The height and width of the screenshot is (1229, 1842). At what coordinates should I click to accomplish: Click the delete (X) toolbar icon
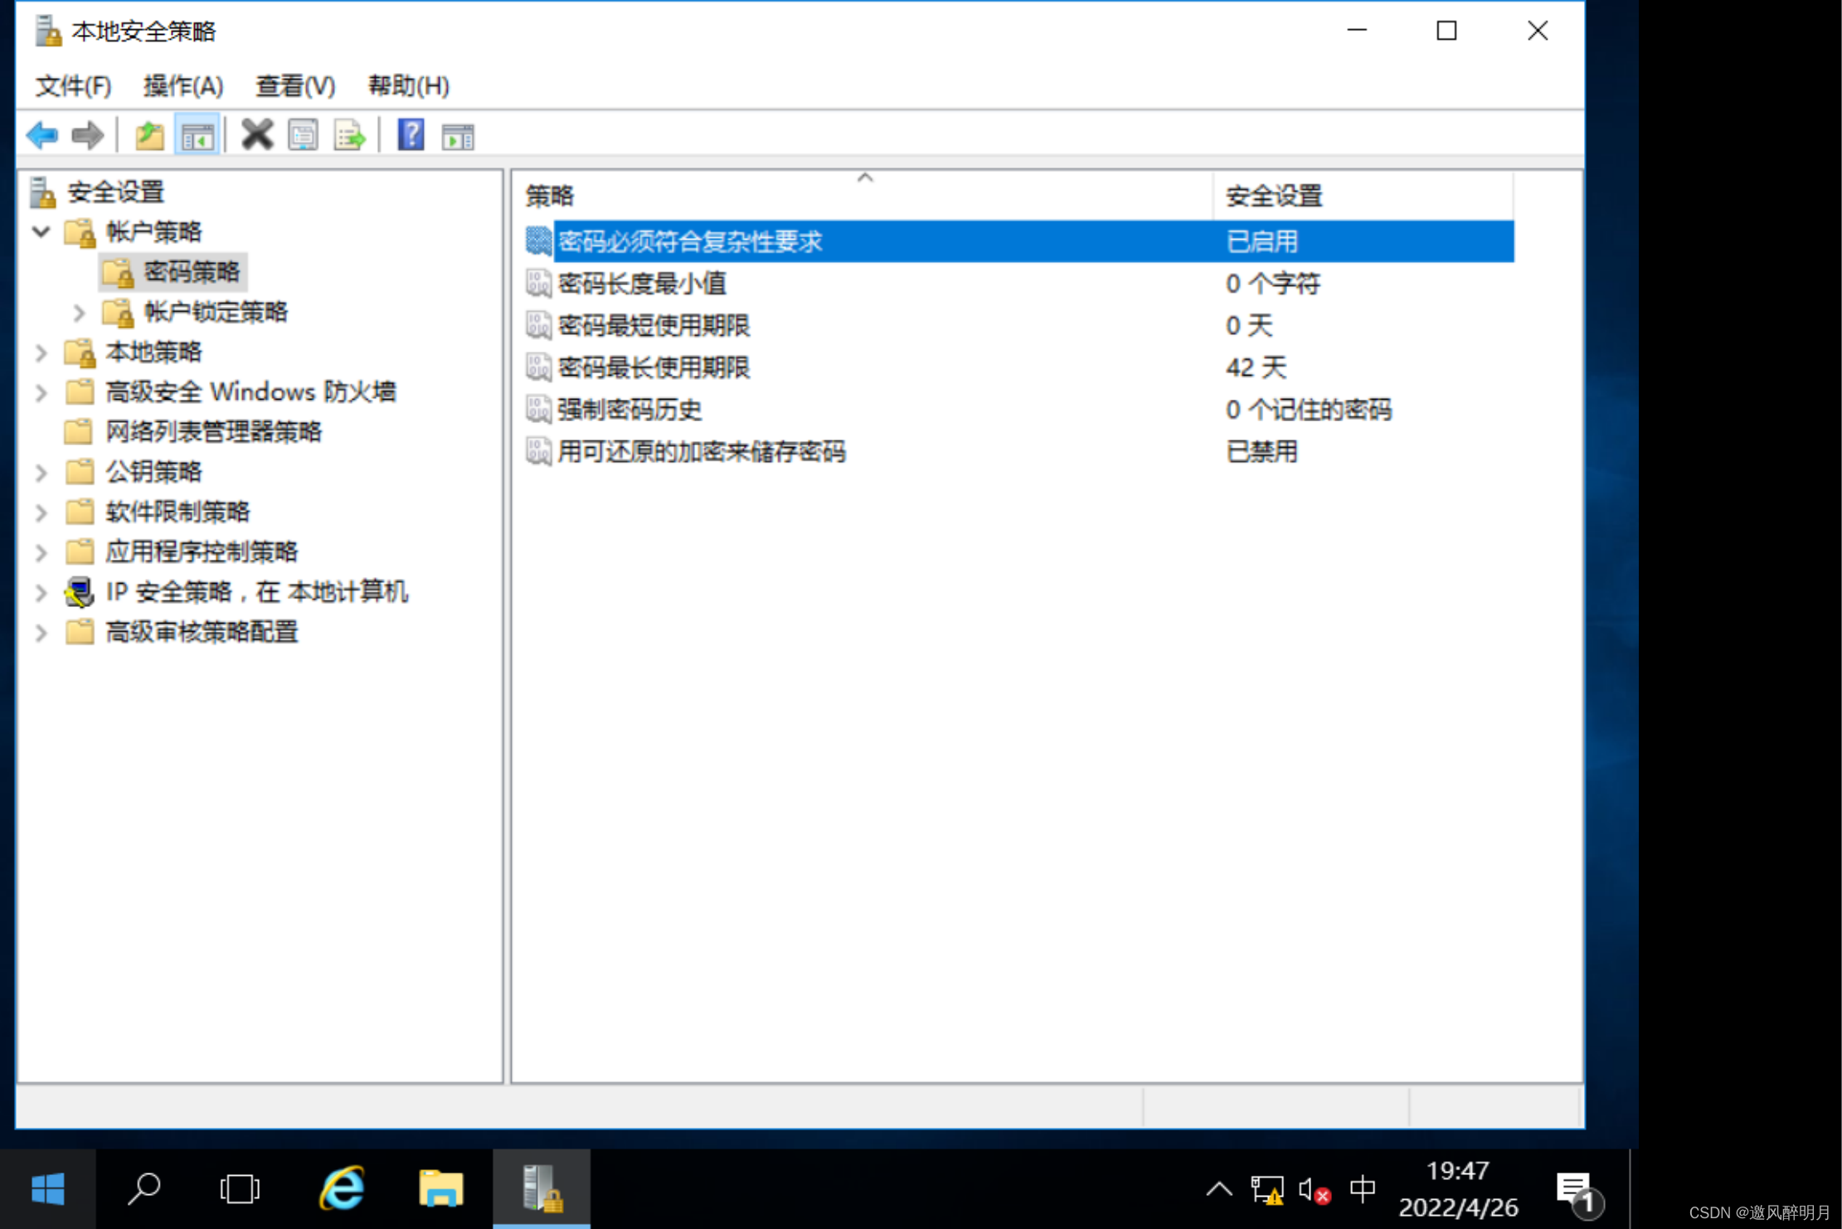(x=256, y=134)
